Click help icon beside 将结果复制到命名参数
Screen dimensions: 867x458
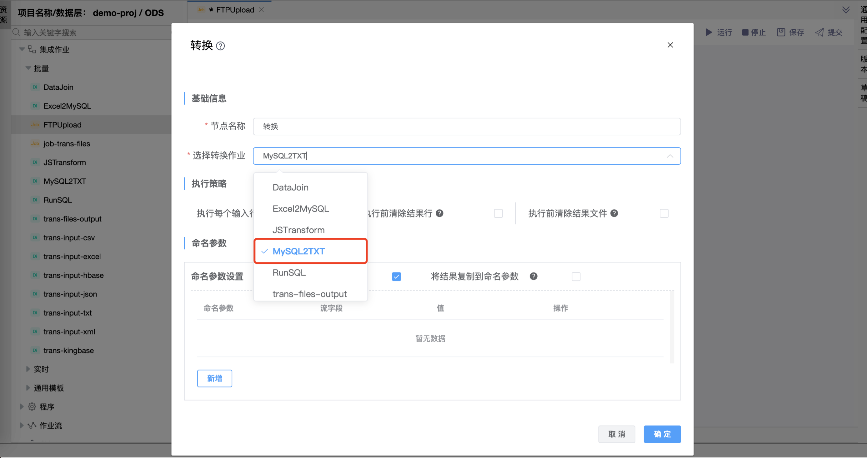533,276
